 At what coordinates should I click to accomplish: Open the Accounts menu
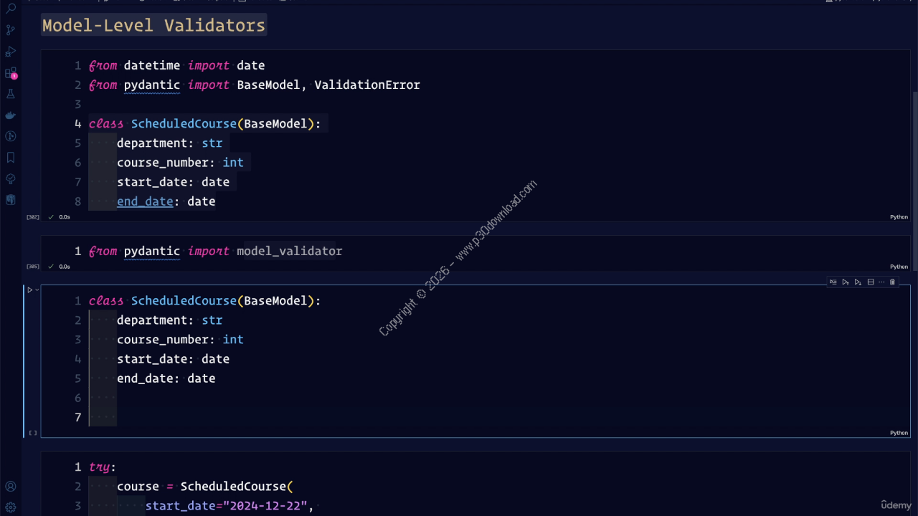click(11, 487)
